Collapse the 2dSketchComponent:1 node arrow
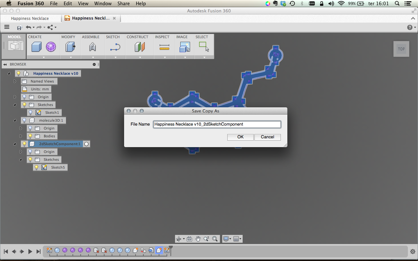This screenshot has width=418, height=261. [15, 144]
